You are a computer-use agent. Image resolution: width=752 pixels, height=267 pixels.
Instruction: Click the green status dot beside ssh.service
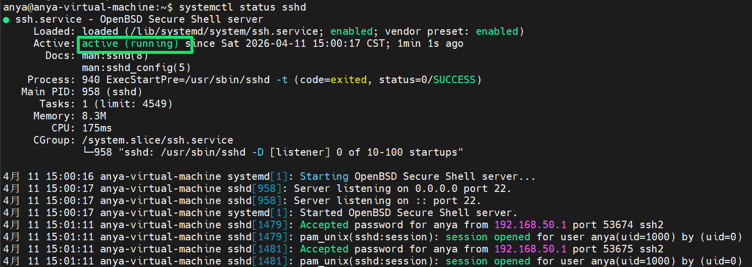click(x=6, y=20)
